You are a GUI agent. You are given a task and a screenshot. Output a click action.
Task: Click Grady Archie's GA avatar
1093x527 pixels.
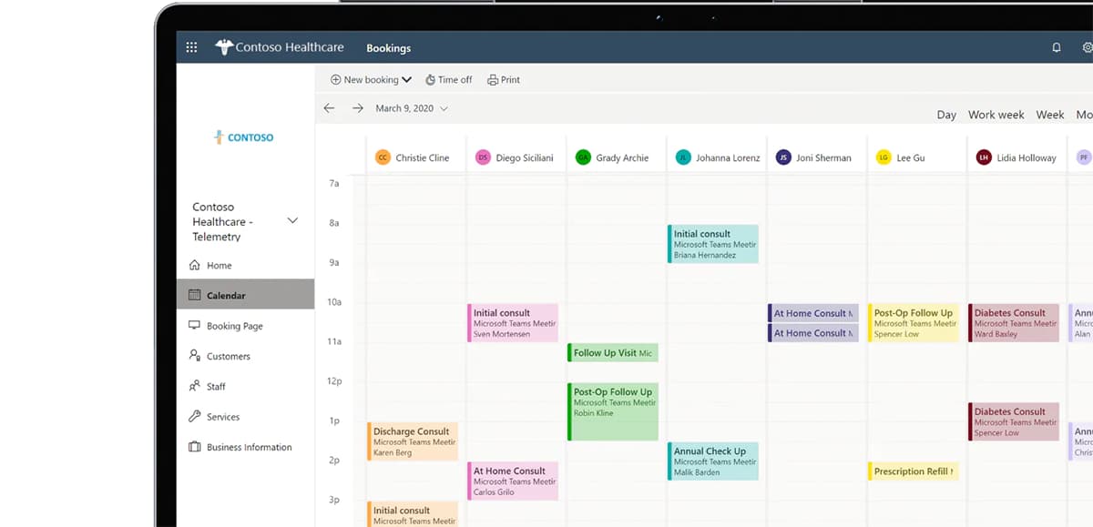pyautogui.click(x=583, y=157)
